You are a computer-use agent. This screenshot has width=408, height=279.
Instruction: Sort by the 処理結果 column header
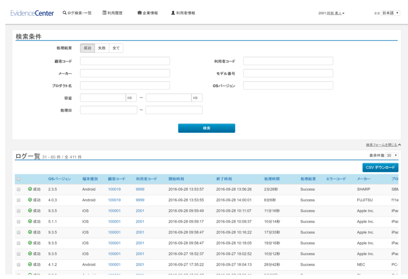click(308, 179)
